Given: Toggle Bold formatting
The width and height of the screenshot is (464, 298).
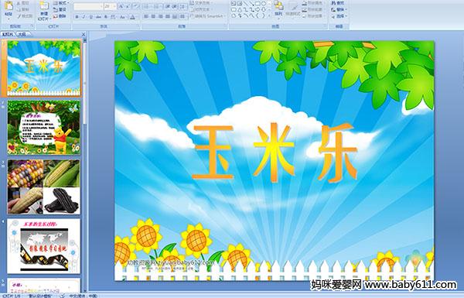Looking at the screenshot, I should coord(77,17).
